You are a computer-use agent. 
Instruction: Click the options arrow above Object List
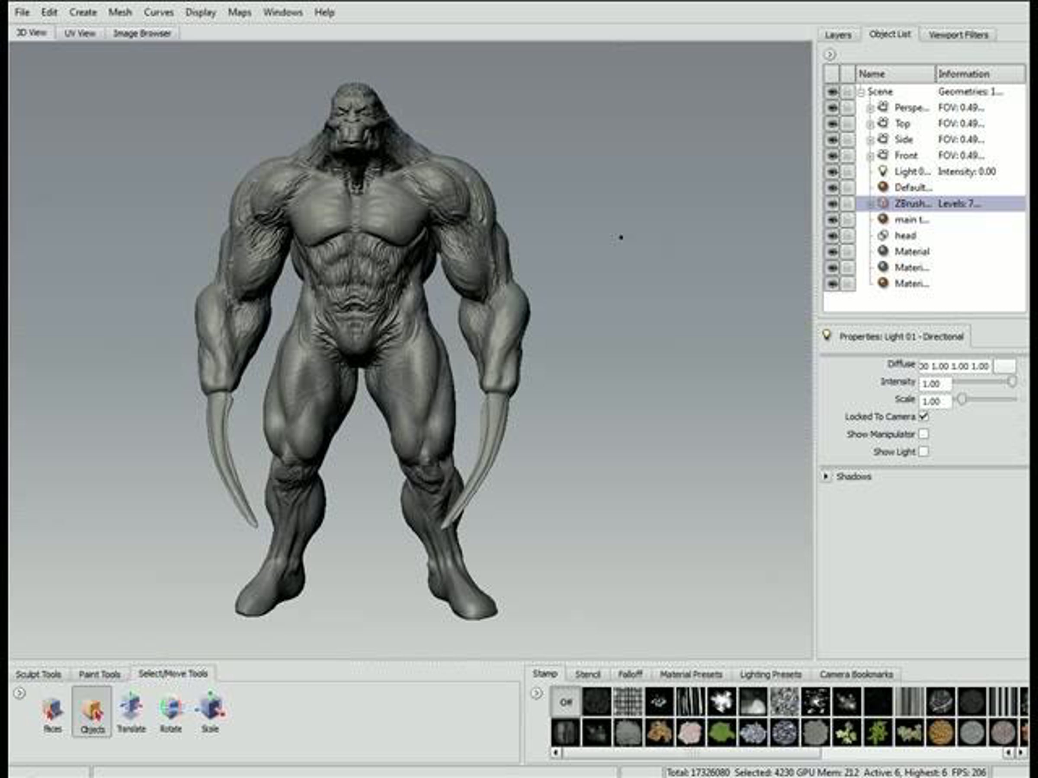click(x=830, y=55)
